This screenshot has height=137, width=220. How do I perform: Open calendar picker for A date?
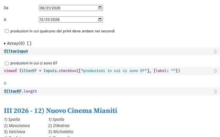coord(100,20)
